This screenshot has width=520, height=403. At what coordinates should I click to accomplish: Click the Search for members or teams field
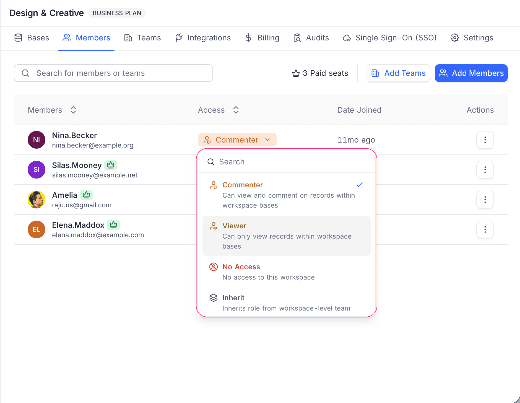[113, 73]
